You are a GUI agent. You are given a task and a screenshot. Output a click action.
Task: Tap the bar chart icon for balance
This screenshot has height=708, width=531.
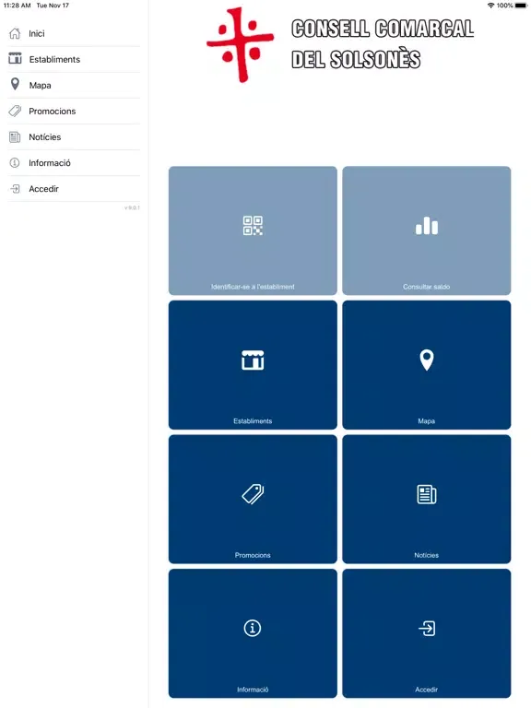427,226
